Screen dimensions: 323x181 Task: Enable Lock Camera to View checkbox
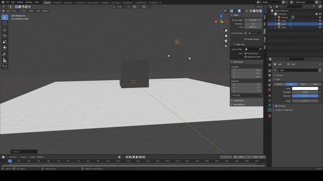click(245, 57)
